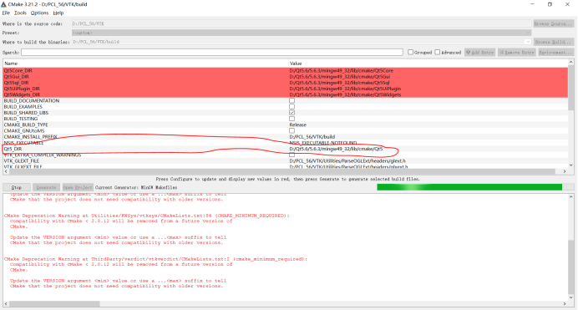Click the Browse Source button
Screen dimensions: 578x310
pos(553,23)
